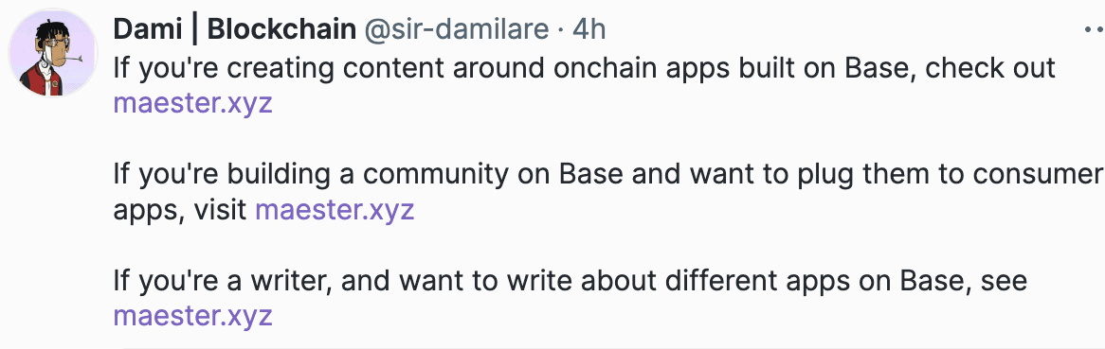Image resolution: width=1105 pixels, height=349 pixels.
Task: Click Dami's cartoon avatar picture
Action: pos(52,54)
